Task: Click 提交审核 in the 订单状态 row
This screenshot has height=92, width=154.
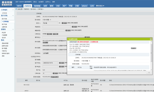Action: click(50, 34)
